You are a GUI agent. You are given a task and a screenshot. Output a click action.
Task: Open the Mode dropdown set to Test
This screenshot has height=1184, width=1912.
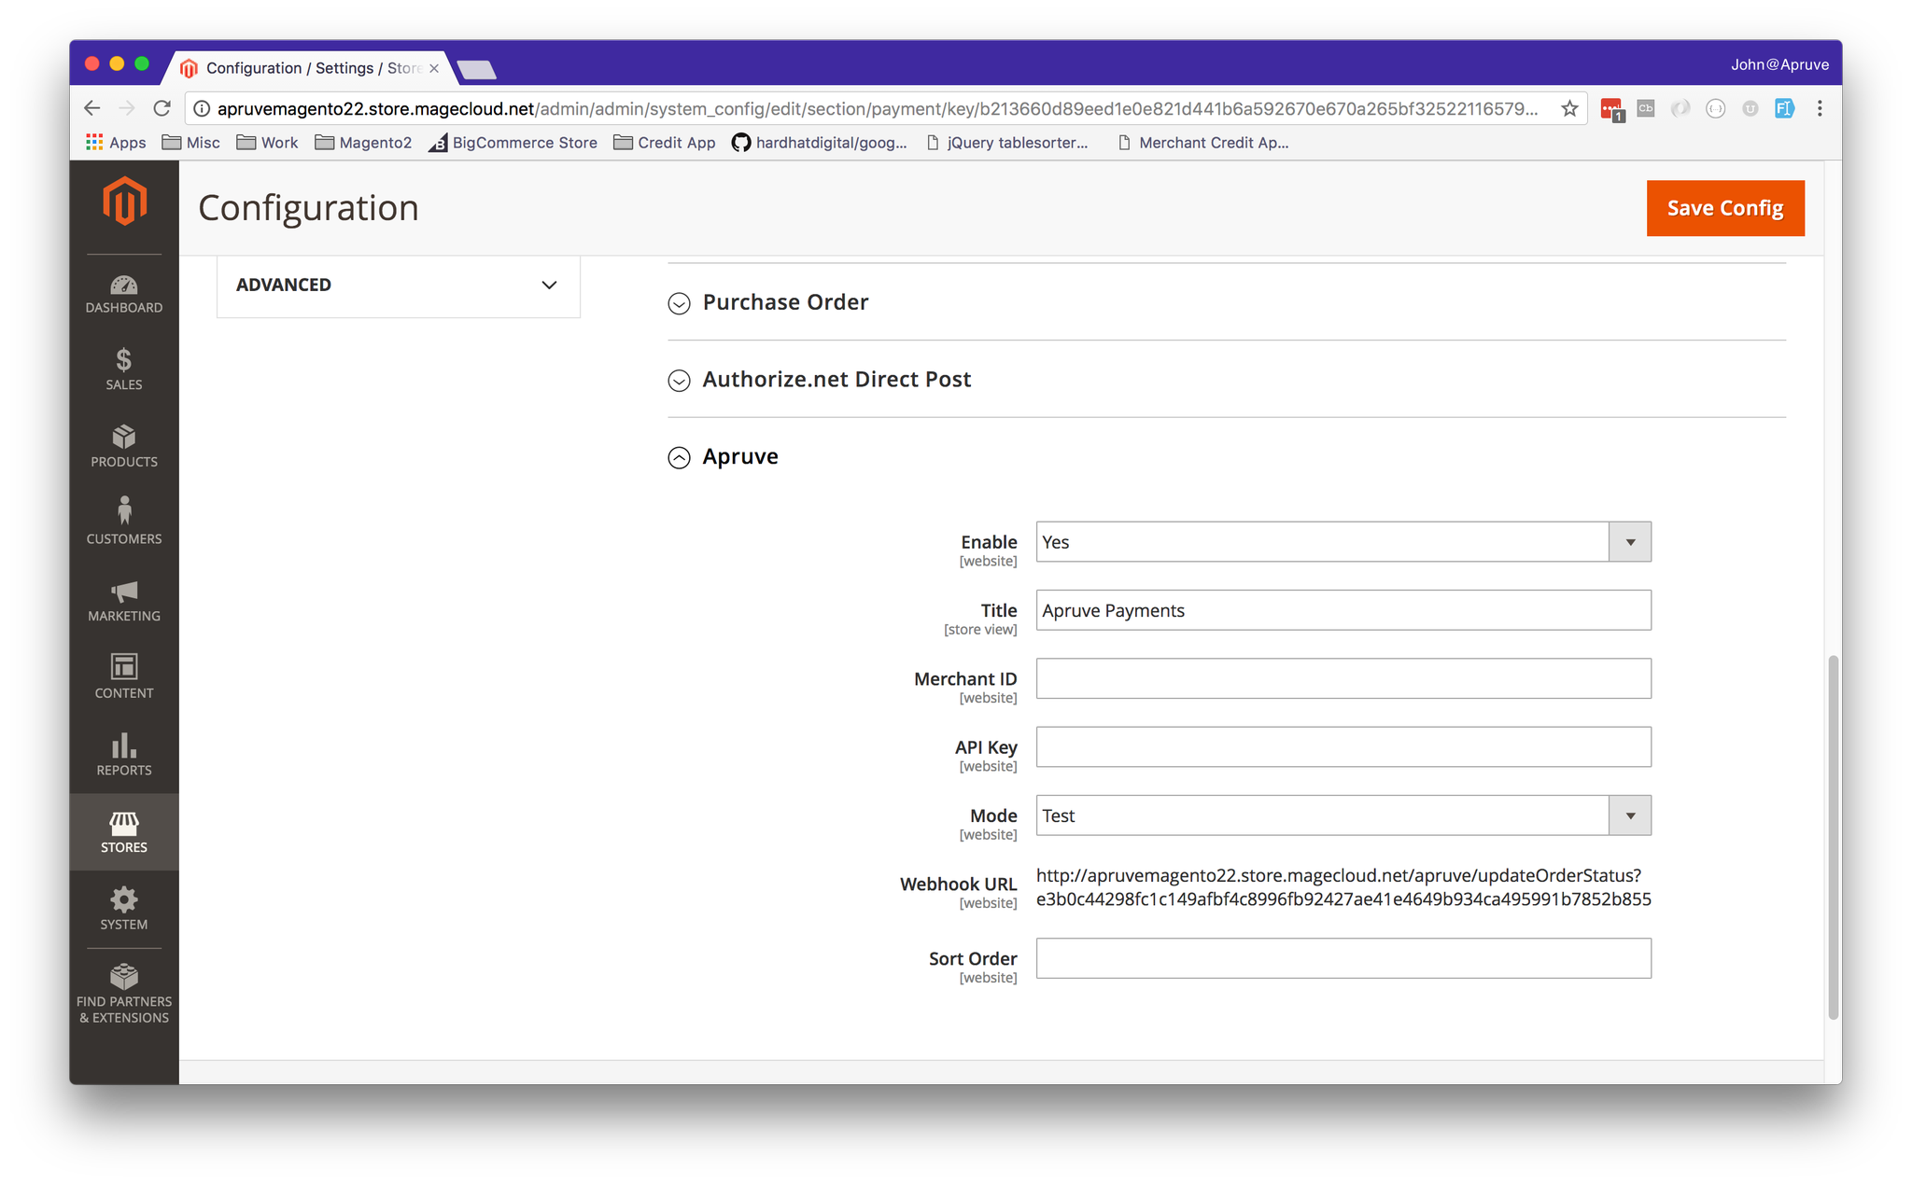(x=1343, y=815)
